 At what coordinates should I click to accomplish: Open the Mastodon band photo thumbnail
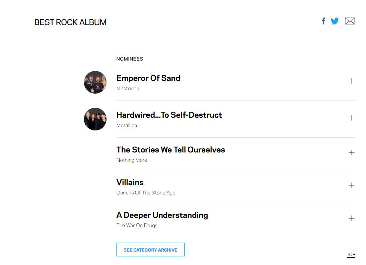(95, 82)
